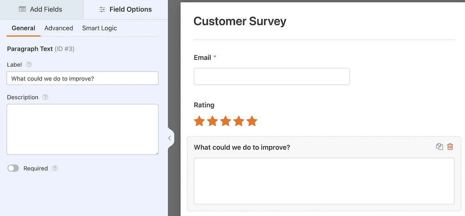Click the first rating star
This screenshot has height=216, width=465.
(199, 121)
